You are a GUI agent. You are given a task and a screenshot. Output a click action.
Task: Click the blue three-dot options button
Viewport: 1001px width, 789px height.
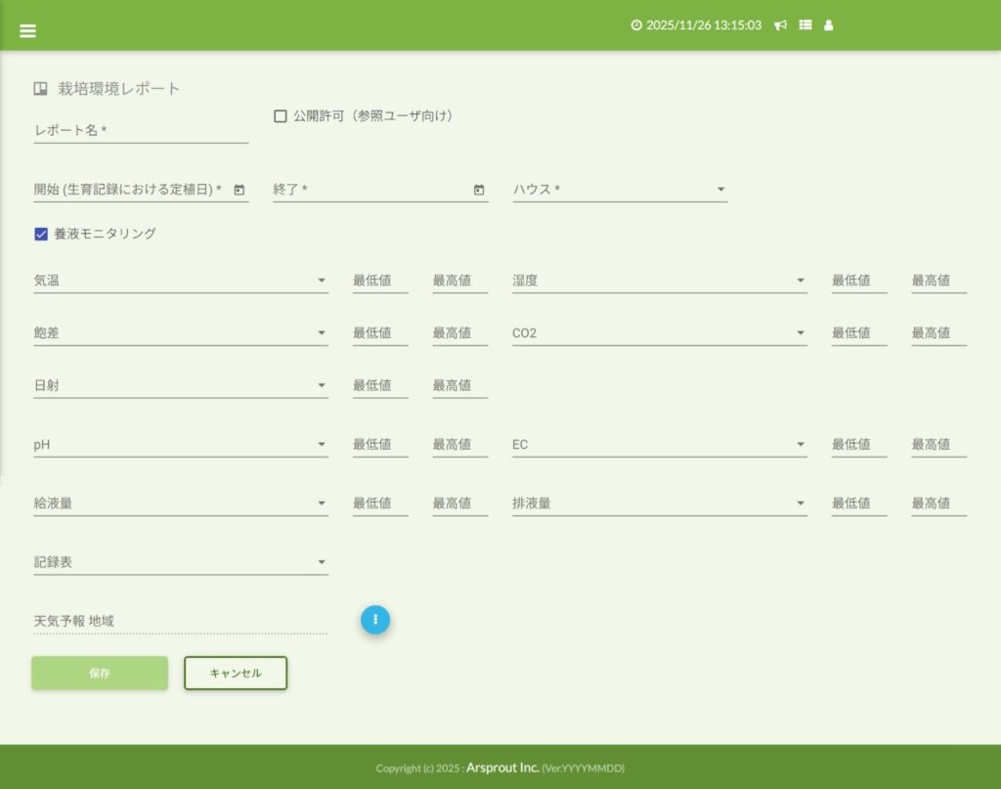tap(375, 619)
